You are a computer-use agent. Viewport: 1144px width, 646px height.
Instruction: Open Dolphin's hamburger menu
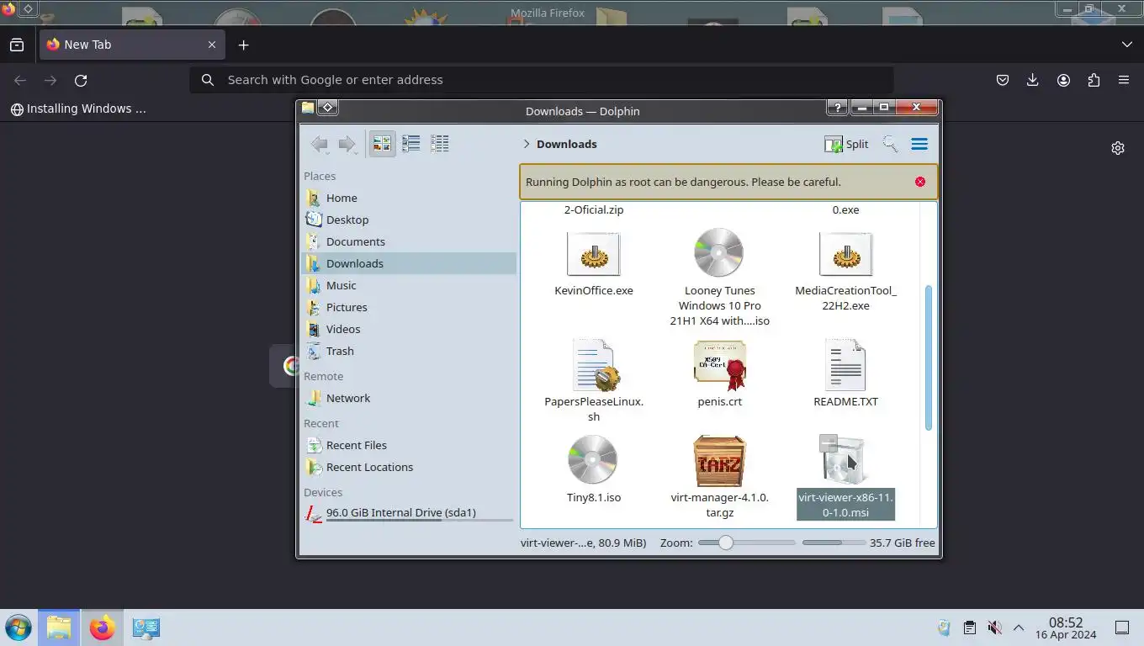coord(919,144)
